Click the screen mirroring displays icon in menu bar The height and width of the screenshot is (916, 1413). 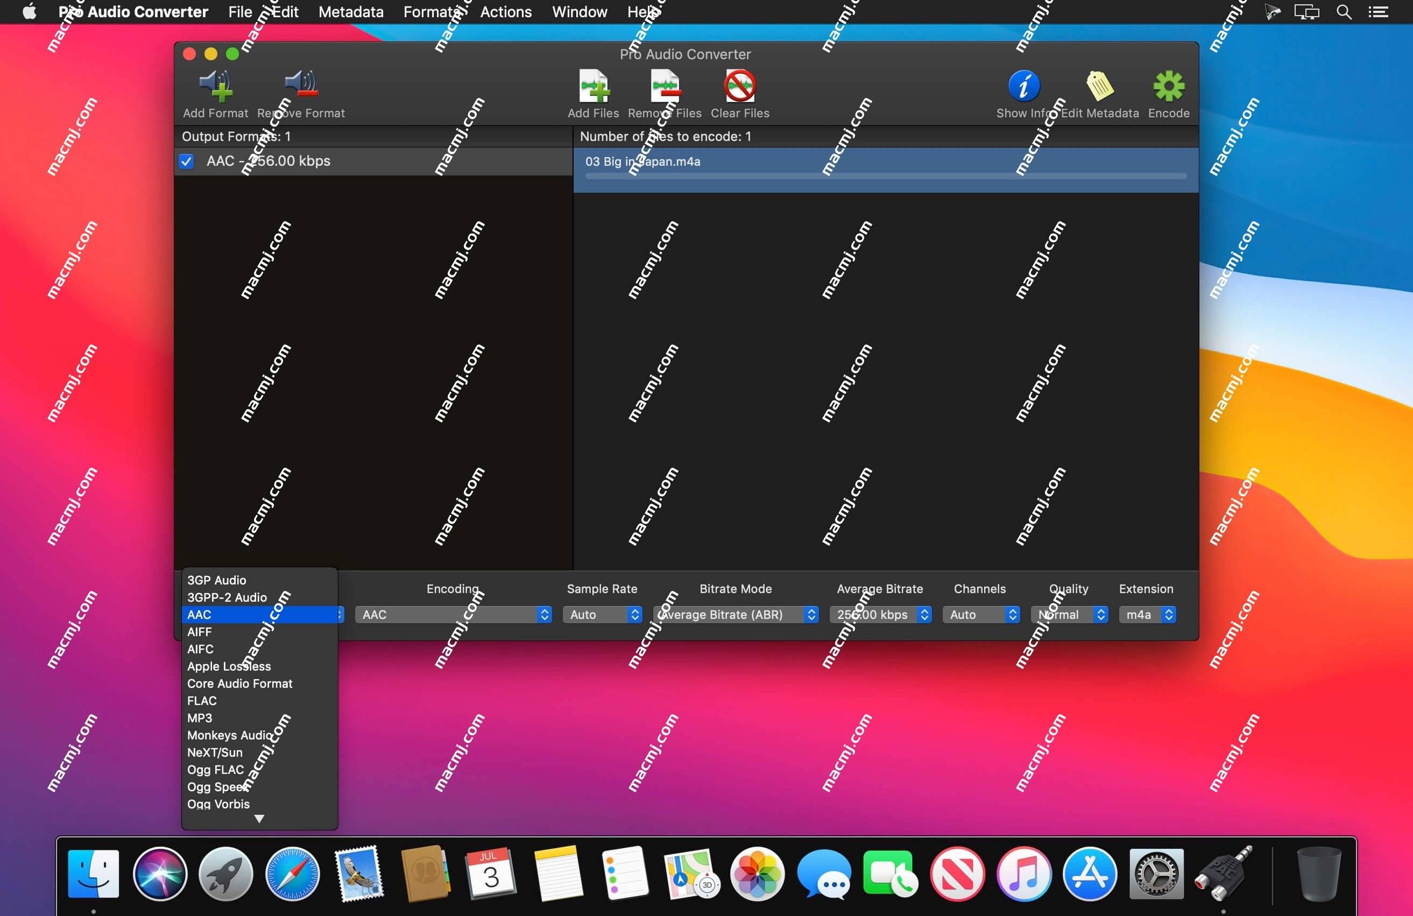[1306, 12]
